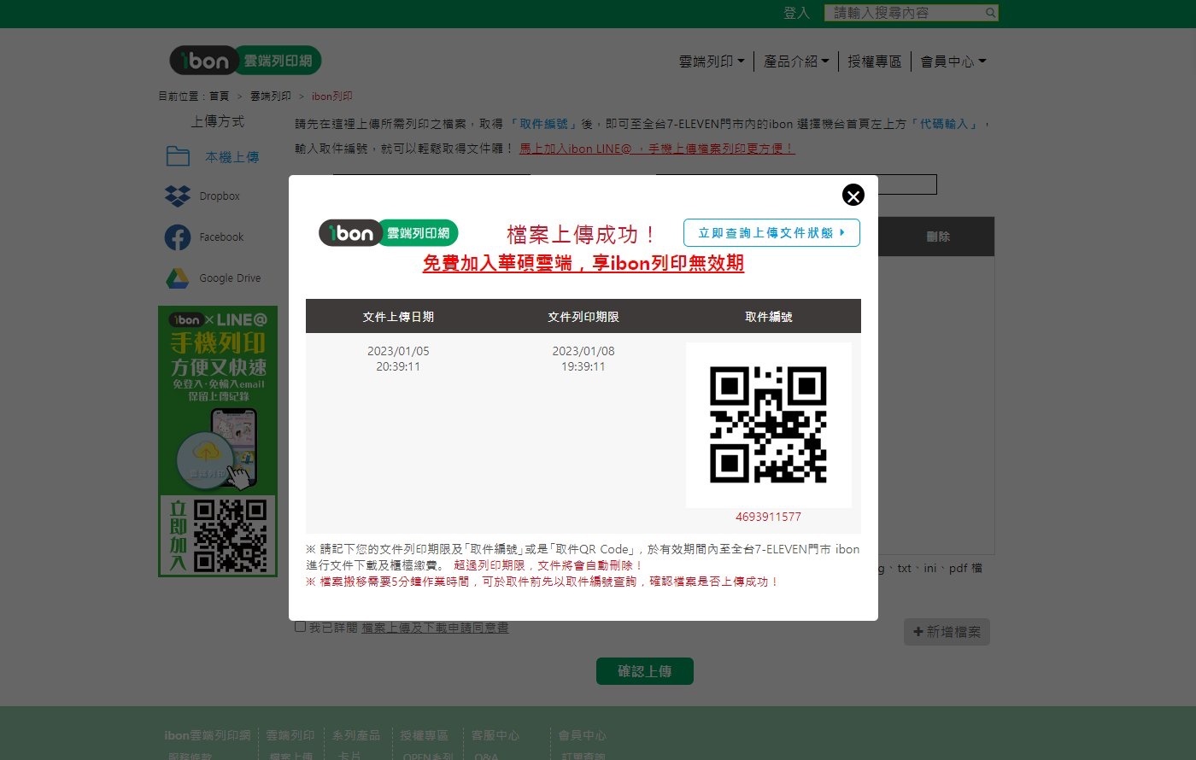Click the 文件上傳日期 column header
This screenshot has height=760, width=1196.
click(x=398, y=317)
